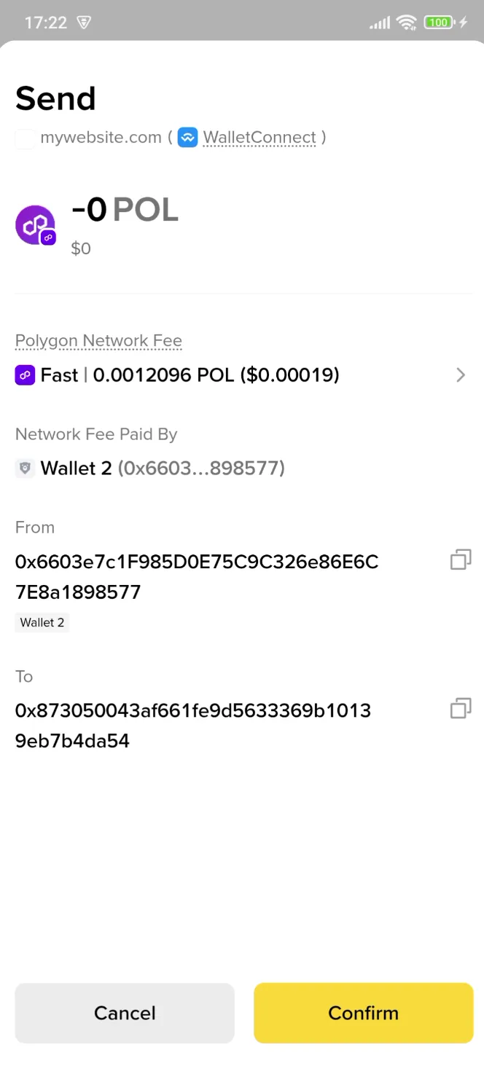Copy the From address using the copy icon
The height and width of the screenshot is (1071, 484).
click(x=460, y=560)
